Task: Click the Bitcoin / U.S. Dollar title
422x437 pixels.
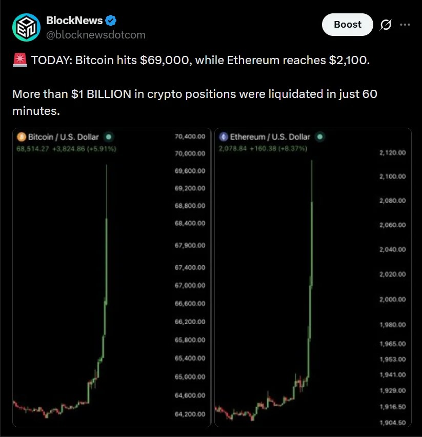Action: 64,137
